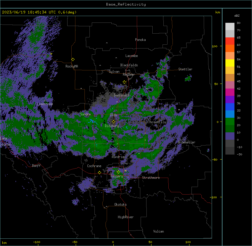The image size is (252, 246).
Task: Click the km unit label at bottom left
Action: (x=4, y=242)
